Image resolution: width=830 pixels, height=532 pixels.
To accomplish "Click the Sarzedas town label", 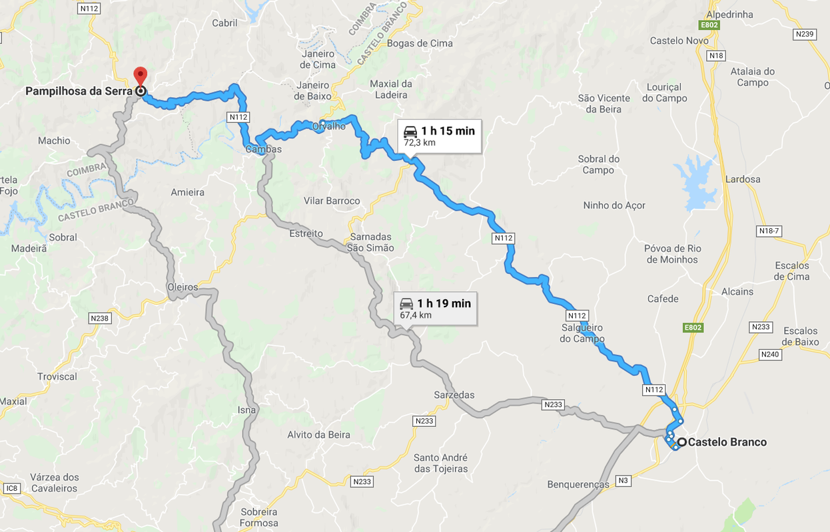I will (x=454, y=395).
